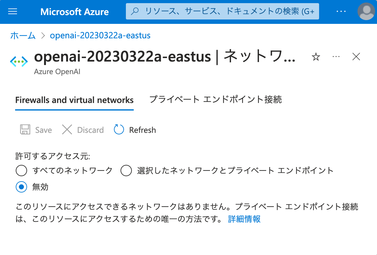Screen dimensions: 377x255
Task: Favorite this resource with the star icon
Action: (x=316, y=57)
